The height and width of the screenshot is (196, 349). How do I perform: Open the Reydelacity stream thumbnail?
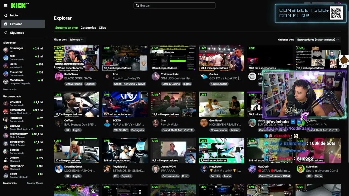[x=125, y=151]
